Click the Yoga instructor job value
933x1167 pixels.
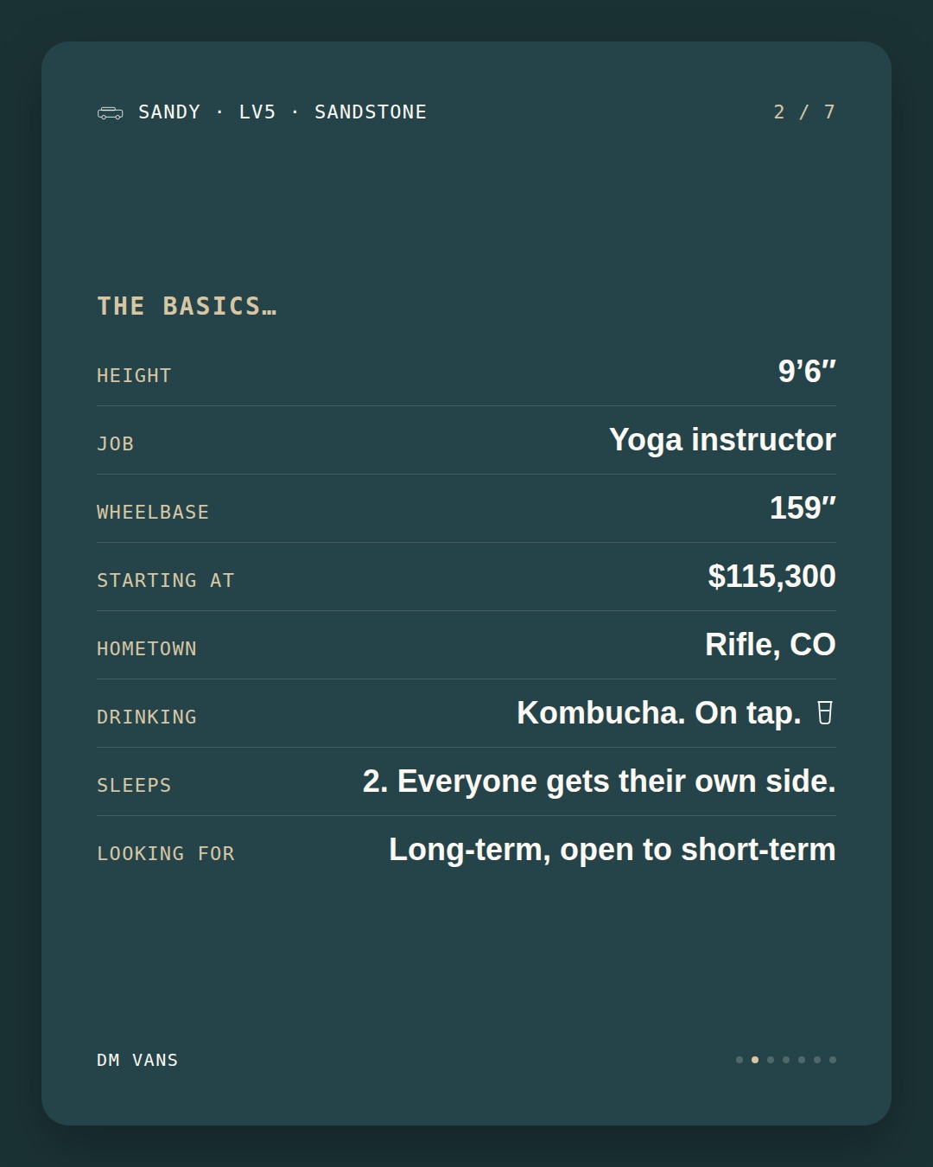(x=722, y=440)
